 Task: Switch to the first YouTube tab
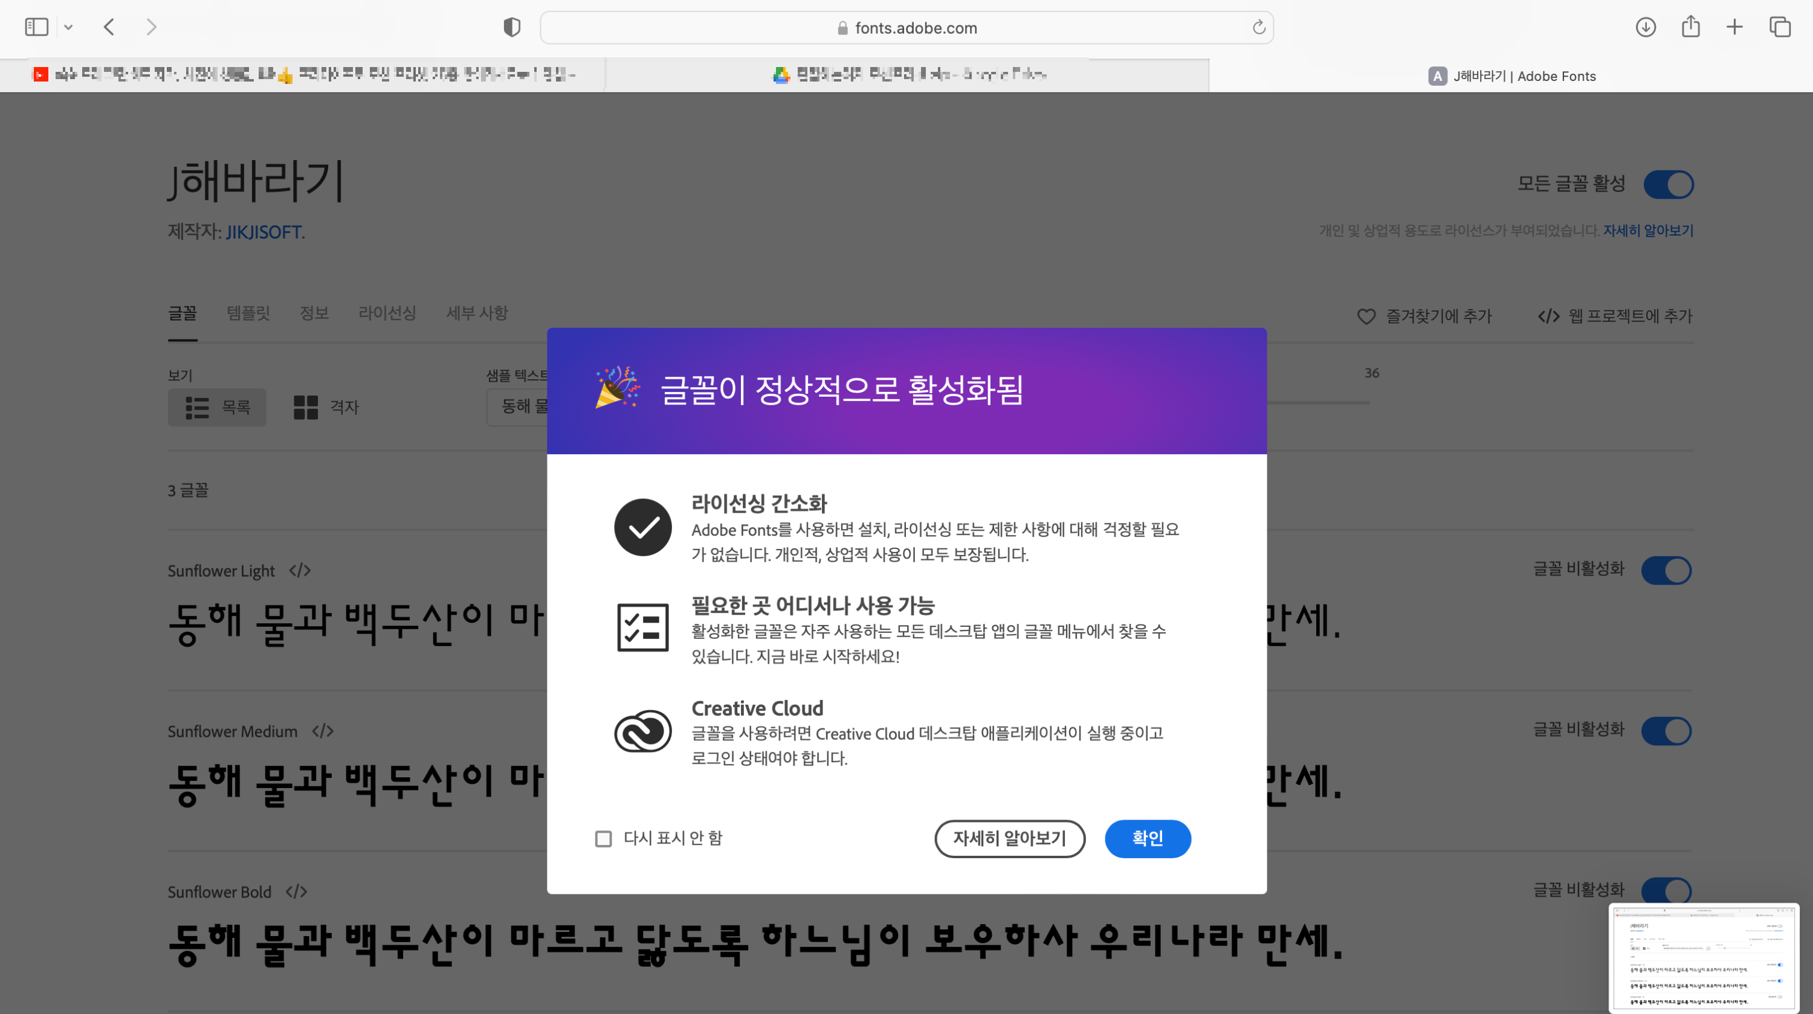pos(303,74)
